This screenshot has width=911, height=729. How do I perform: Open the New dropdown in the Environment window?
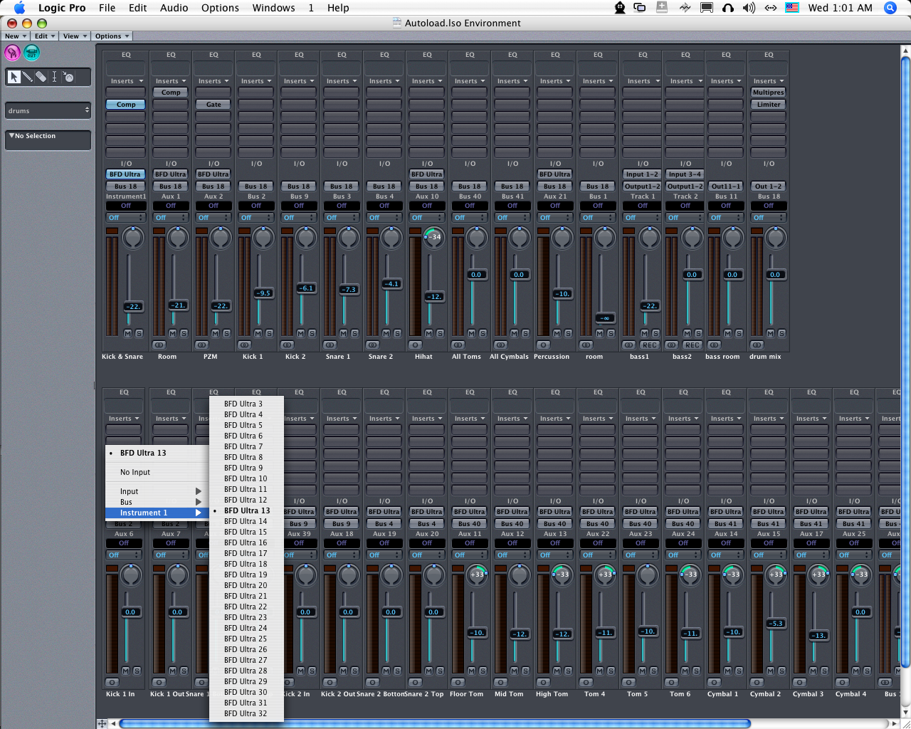pos(16,36)
